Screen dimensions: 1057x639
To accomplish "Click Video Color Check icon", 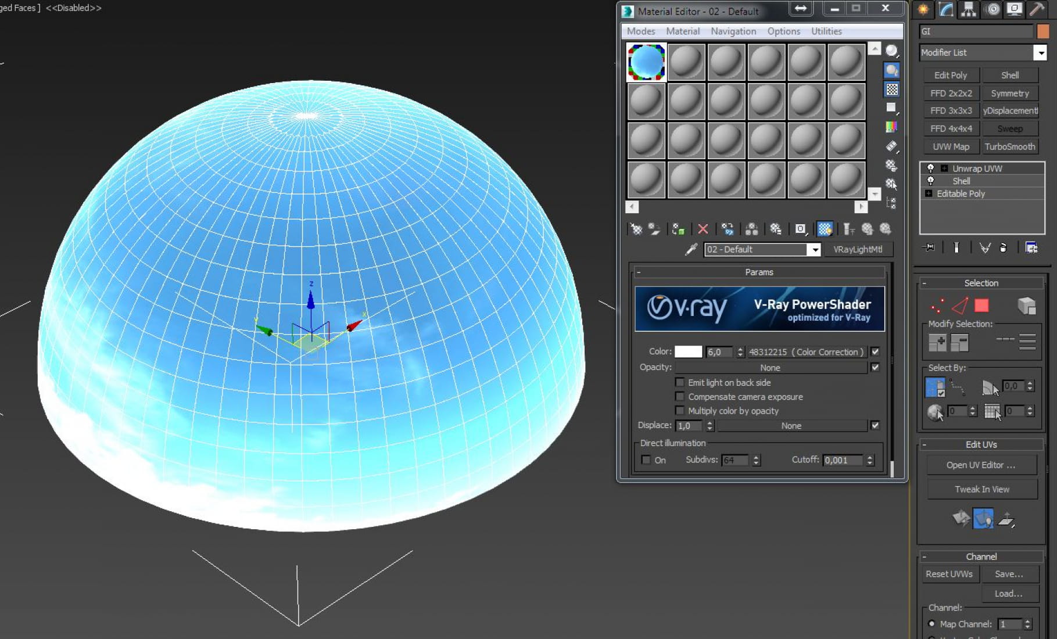I will click(x=891, y=127).
